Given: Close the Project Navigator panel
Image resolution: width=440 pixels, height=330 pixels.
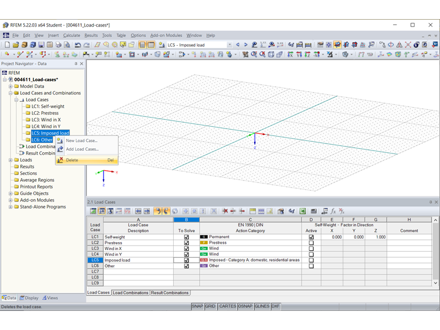Looking at the screenshot, I should click(x=82, y=64).
